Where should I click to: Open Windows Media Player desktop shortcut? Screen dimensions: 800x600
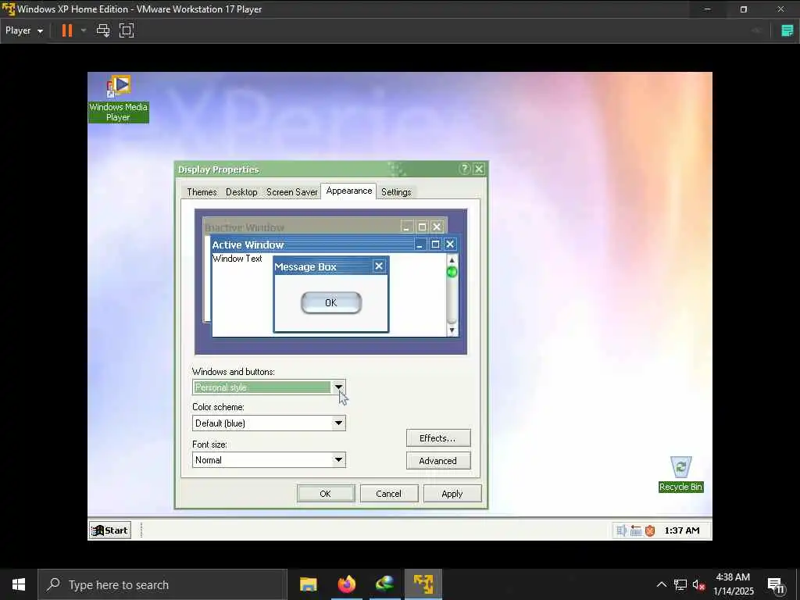119,98
